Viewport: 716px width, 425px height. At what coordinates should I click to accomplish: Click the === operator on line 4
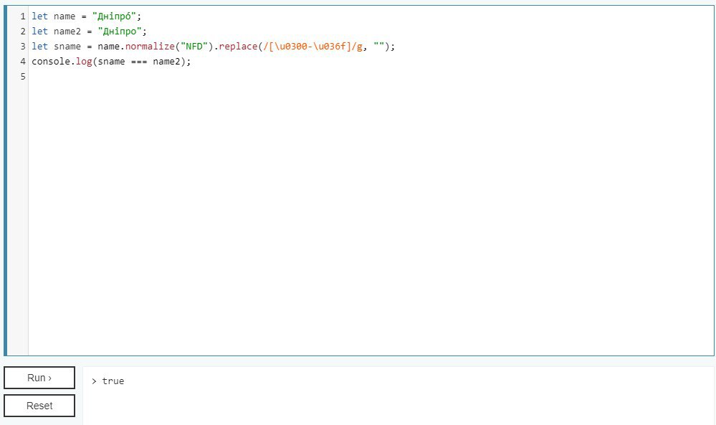[139, 62]
